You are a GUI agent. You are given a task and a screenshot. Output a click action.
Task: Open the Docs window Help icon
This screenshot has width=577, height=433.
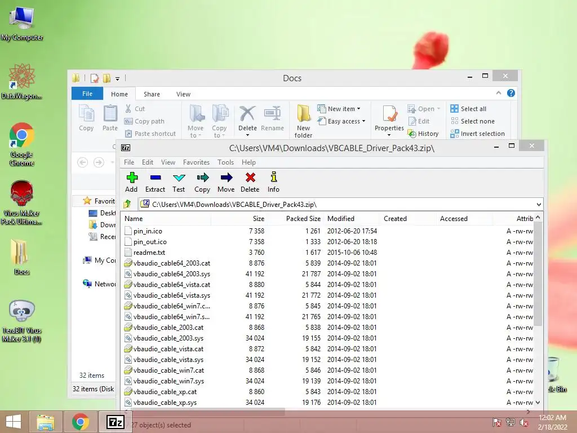point(511,93)
